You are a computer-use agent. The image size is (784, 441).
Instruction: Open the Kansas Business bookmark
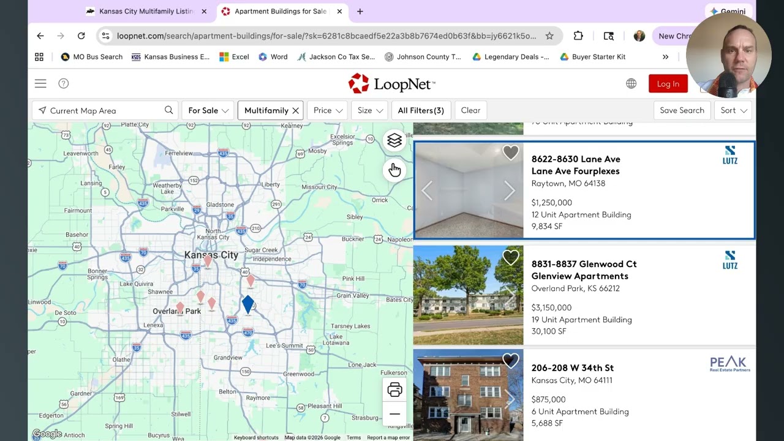[x=170, y=57]
